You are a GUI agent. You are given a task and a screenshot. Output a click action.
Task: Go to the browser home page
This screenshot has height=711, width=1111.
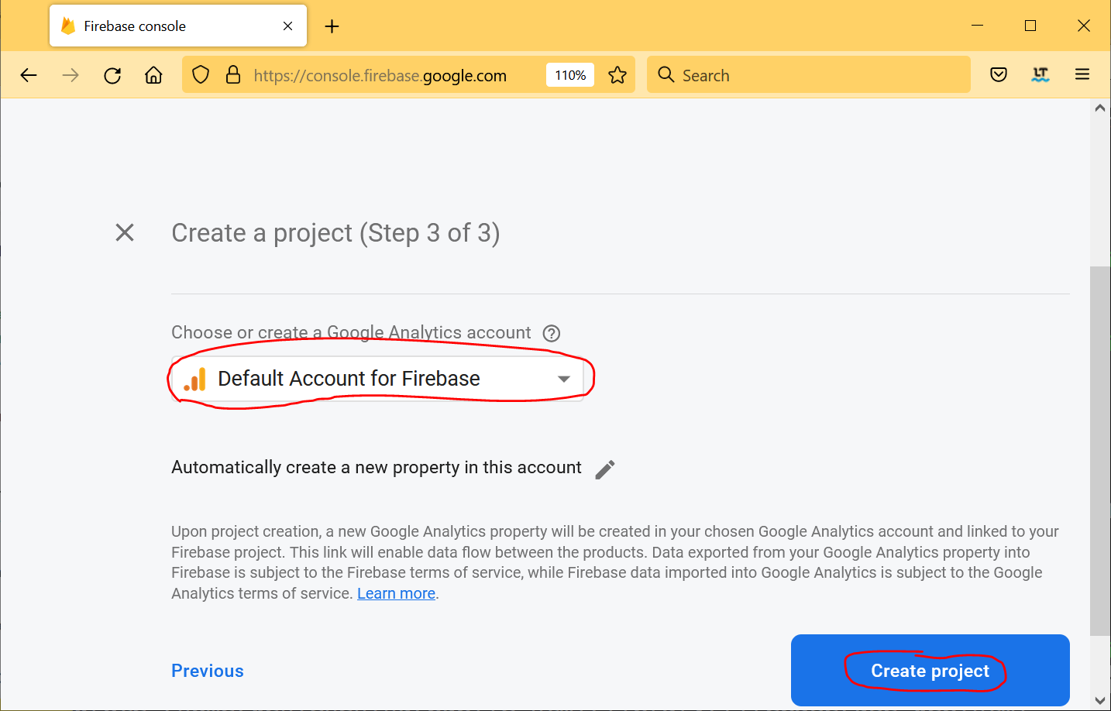pos(153,75)
